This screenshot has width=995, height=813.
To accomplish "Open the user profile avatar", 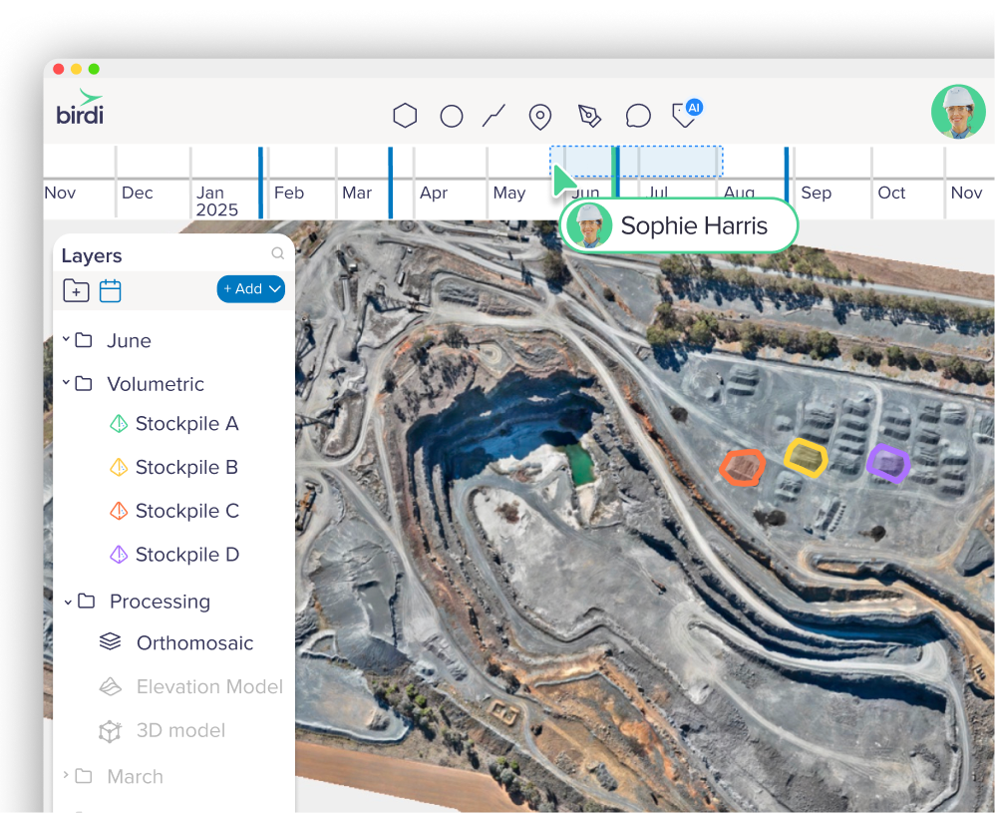I will 958,112.
